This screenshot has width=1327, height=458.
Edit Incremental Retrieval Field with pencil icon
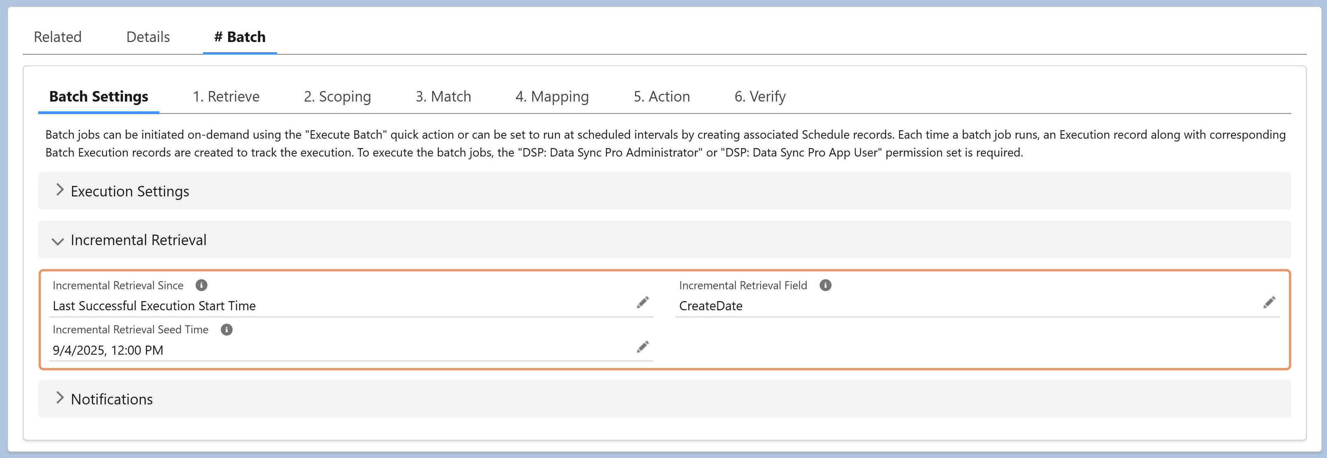[x=1269, y=303]
